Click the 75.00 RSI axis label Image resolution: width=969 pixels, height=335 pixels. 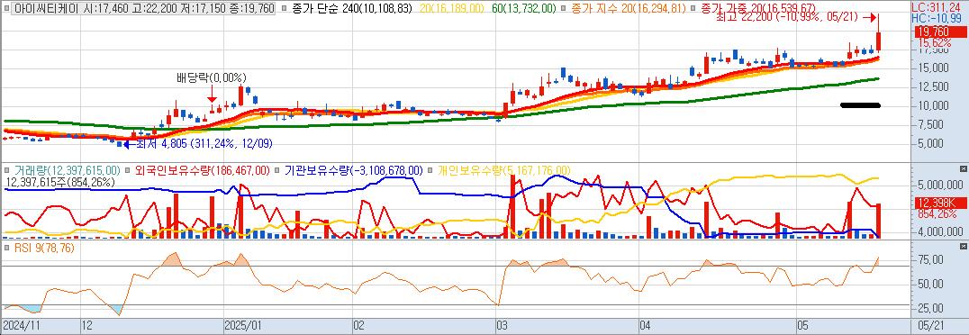click(x=931, y=260)
